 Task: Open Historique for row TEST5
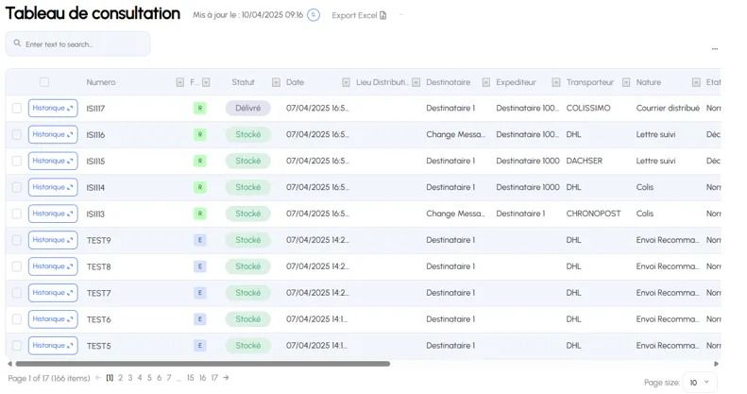pos(53,346)
